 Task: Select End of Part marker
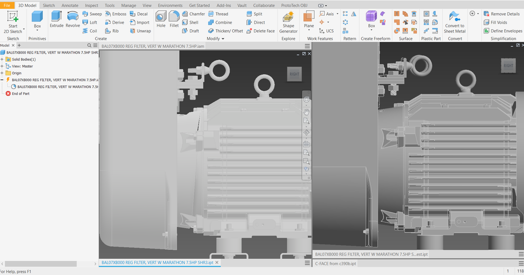[18, 93]
